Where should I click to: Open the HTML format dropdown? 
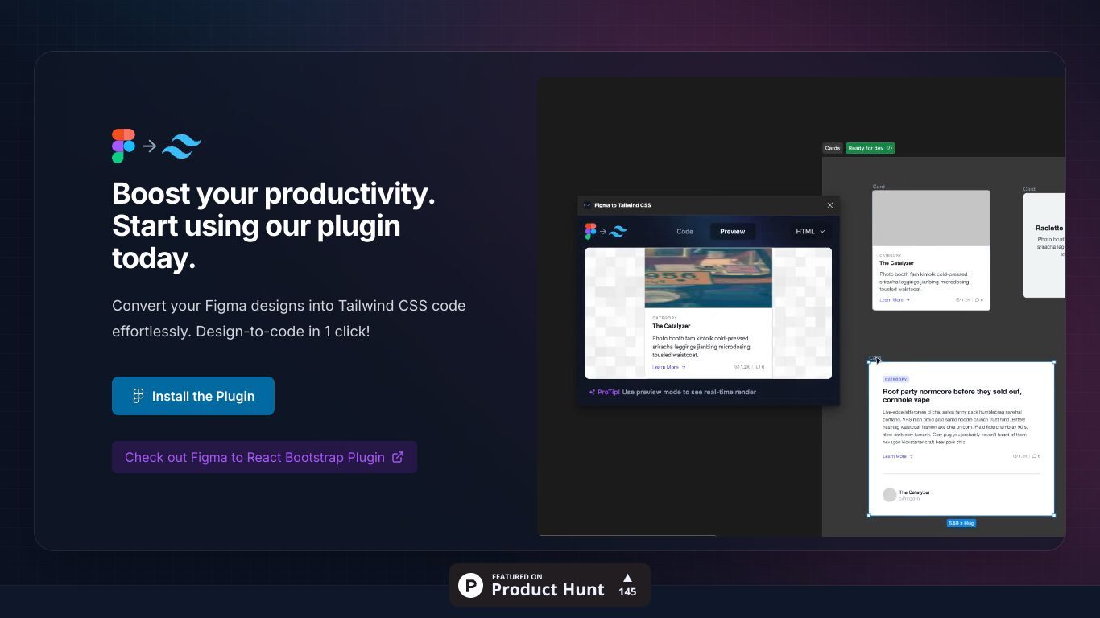810,232
